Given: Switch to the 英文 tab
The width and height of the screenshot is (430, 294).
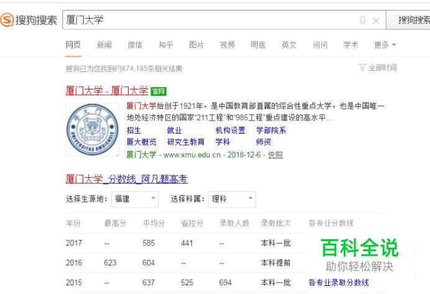Looking at the screenshot, I should tap(289, 45).
